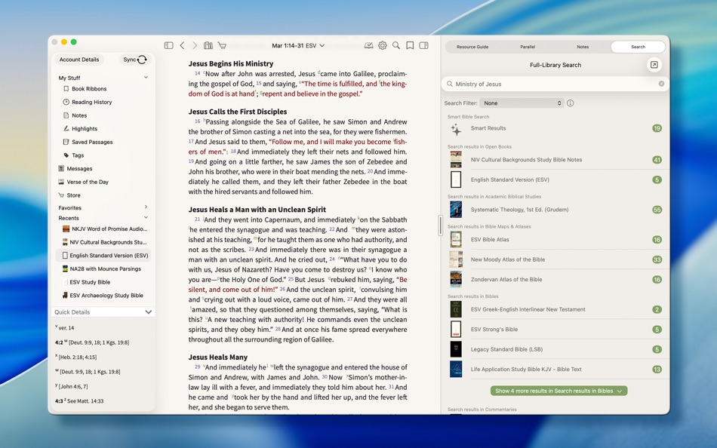Viewport: 717px width, 448px height.
Task: Click the Sync refresh icon
Action: tap(140, 59)
